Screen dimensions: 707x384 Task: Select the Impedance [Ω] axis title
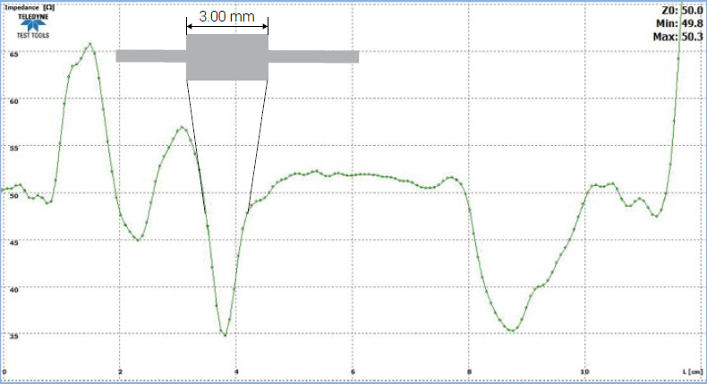30,6
